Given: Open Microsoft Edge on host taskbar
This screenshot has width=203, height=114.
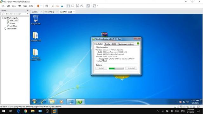Looking at the screenshot, I should pos(18,111).
